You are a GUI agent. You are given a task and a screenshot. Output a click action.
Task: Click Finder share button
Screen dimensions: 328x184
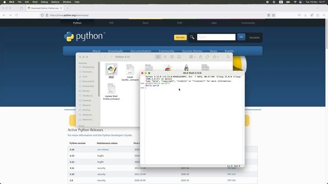[200, 57]
